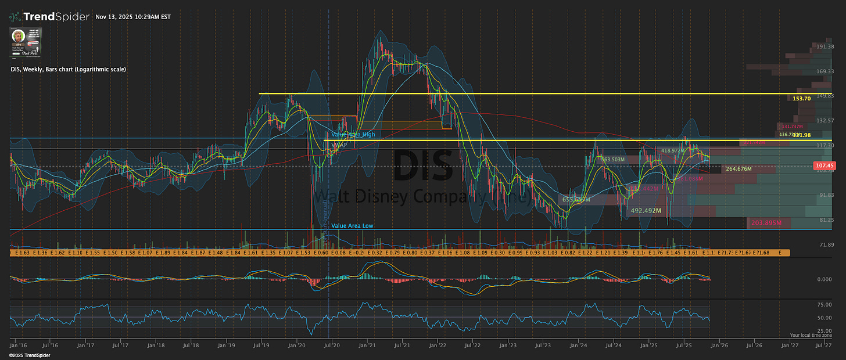
Task: Click the Your local time zone note
Action: click(811, 336)
